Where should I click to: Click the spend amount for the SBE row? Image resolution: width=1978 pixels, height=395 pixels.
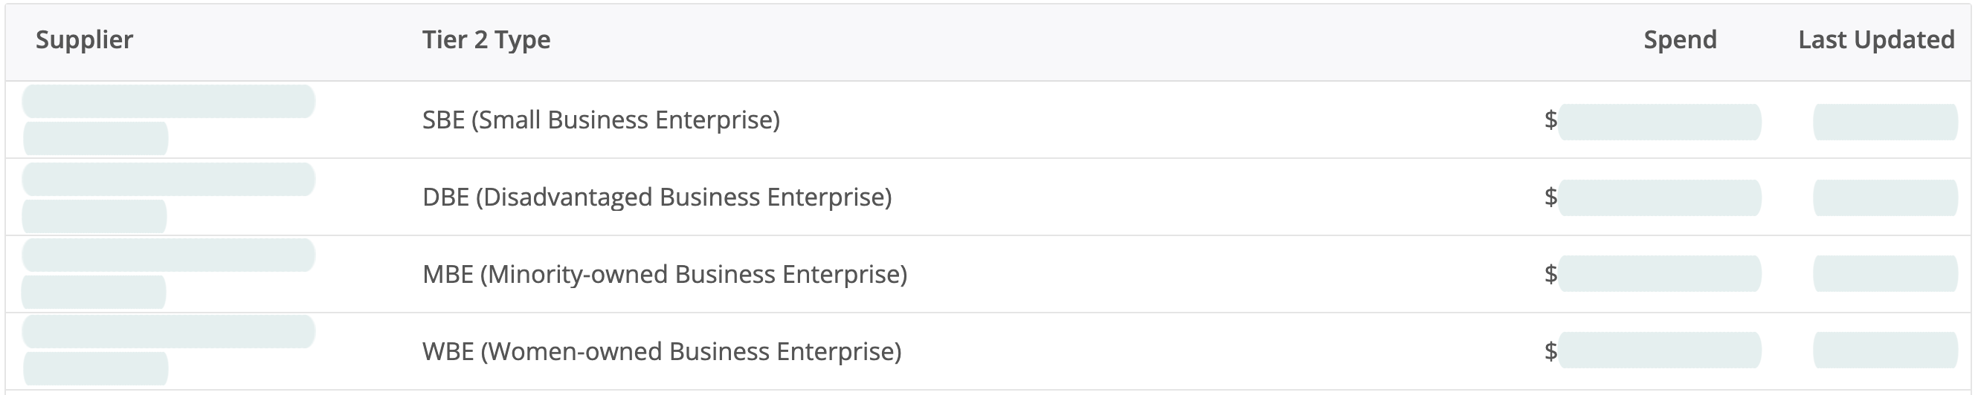(1658, 122)
